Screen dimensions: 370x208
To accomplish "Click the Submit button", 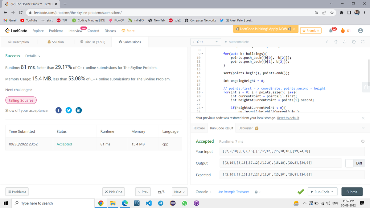I will coord(352,192).
